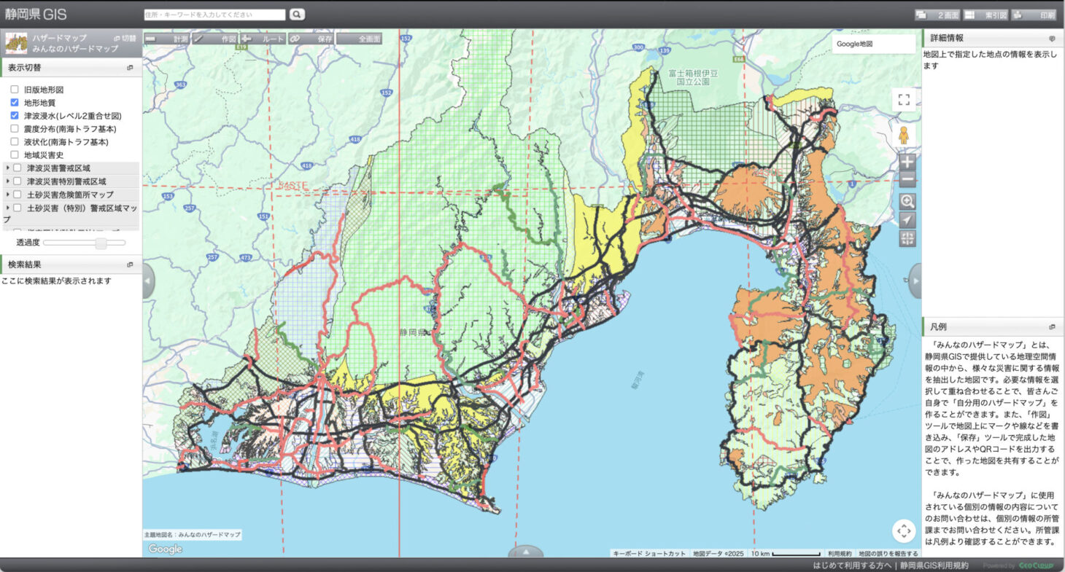Expand the 津波災害警戒区域 group
Screen dimensions: 1065x572
click(8, 168)
